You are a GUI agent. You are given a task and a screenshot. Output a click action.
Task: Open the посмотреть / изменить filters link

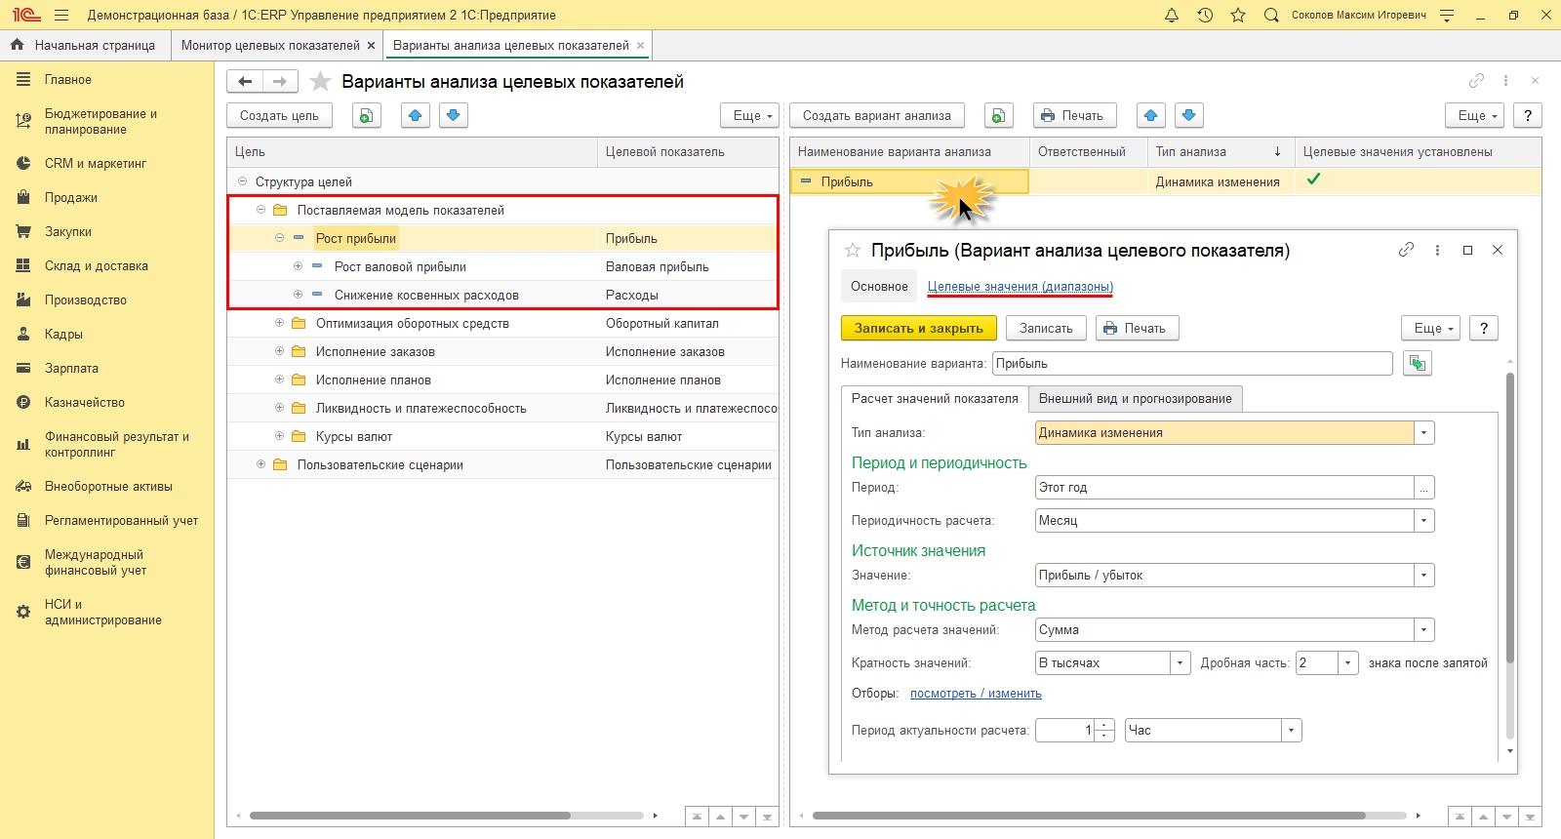tap(976, 694)
